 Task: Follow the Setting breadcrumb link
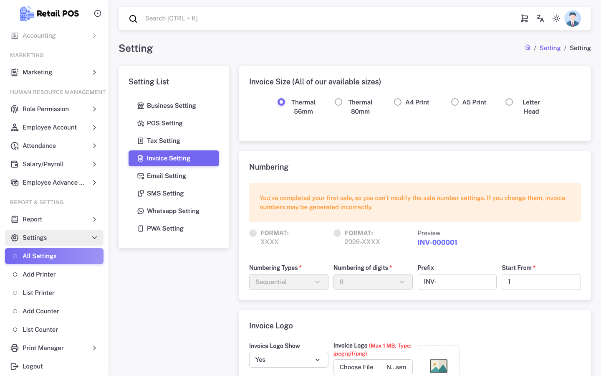pos(550,48)
